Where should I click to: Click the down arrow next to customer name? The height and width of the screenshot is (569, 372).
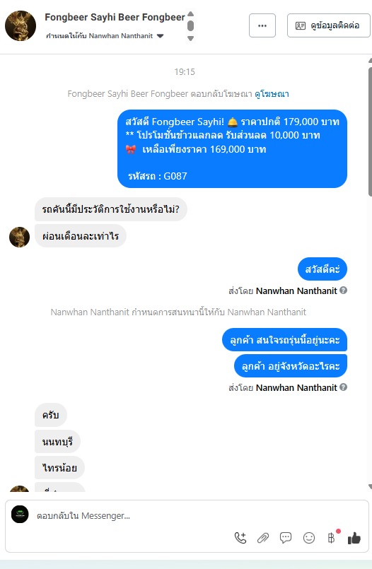click(x=190, y=38)
